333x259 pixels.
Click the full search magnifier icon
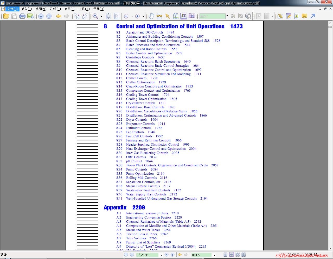(x=248, y=16)
